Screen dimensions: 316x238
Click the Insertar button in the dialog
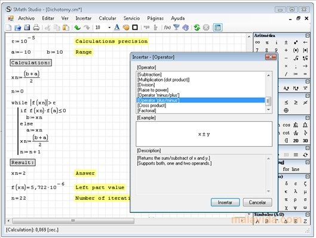click(x=225, y=202)
